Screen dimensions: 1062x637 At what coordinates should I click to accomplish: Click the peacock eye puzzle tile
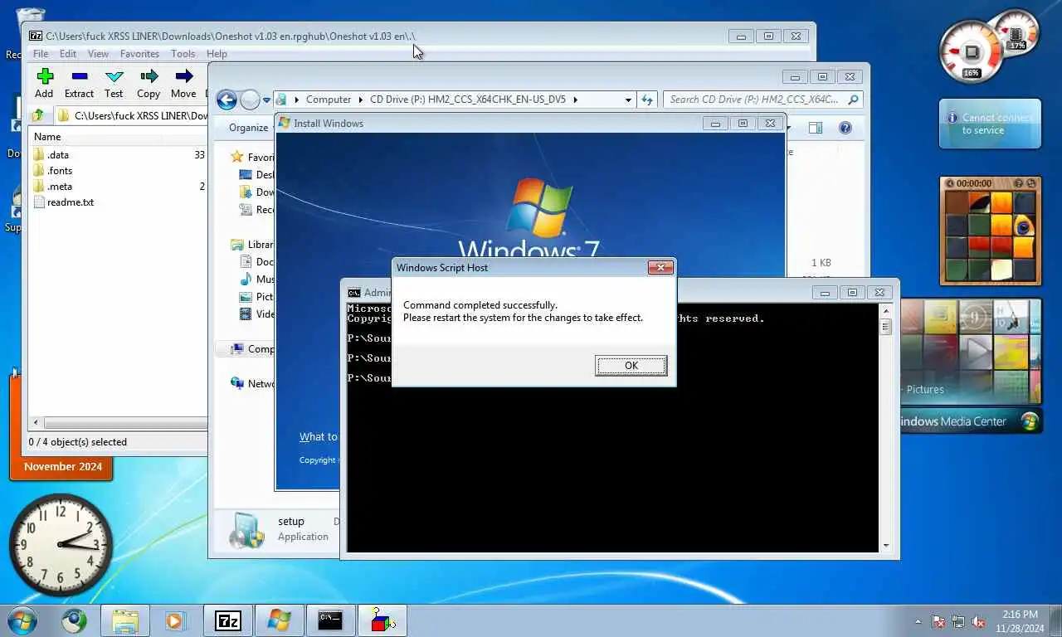1024,226
